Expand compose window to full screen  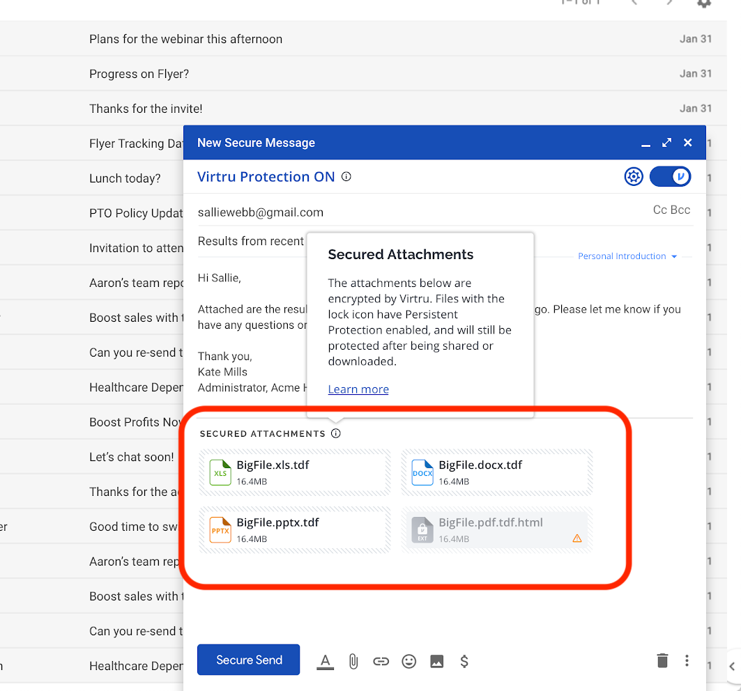tap(667, 143)
